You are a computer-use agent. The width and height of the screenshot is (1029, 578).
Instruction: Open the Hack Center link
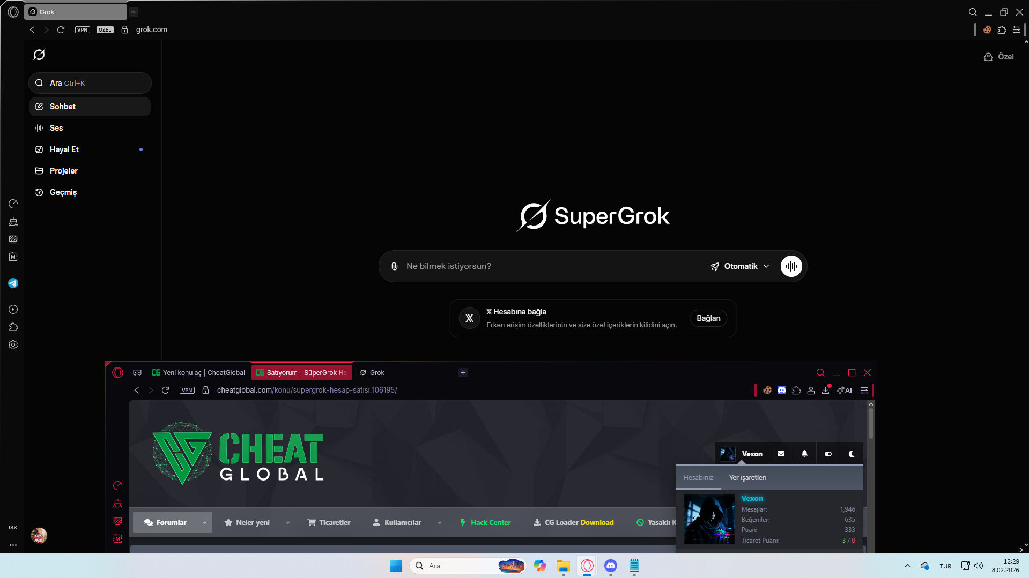tap(485, 523)
